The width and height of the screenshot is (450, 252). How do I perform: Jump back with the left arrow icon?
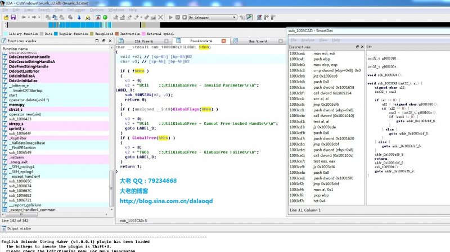click(x=24, y=17)
